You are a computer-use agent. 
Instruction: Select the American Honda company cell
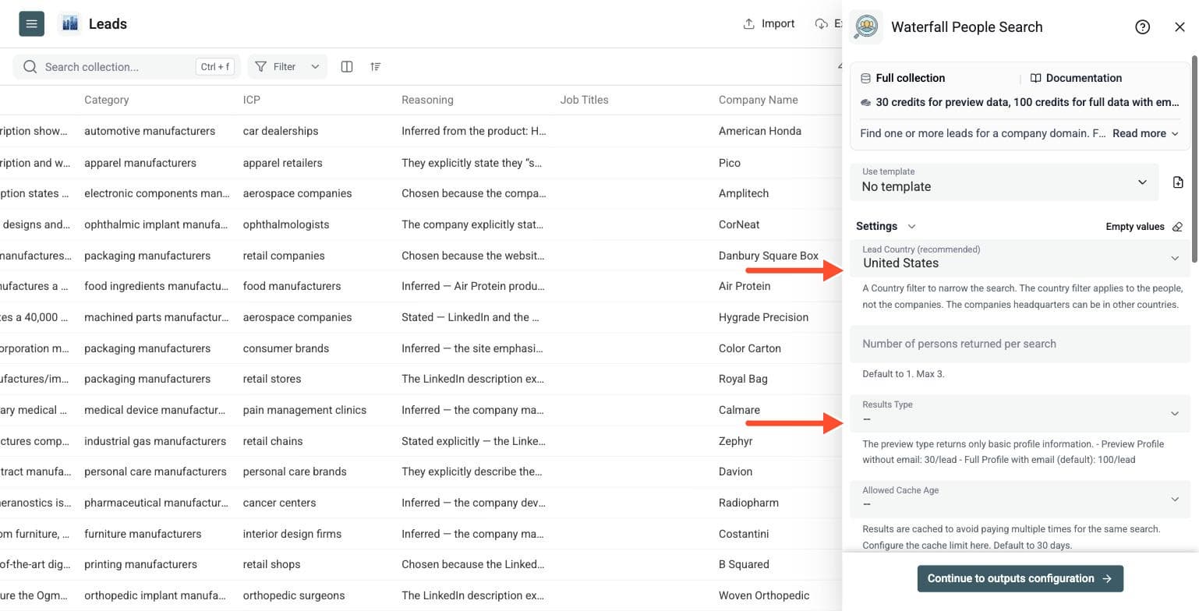760,131
